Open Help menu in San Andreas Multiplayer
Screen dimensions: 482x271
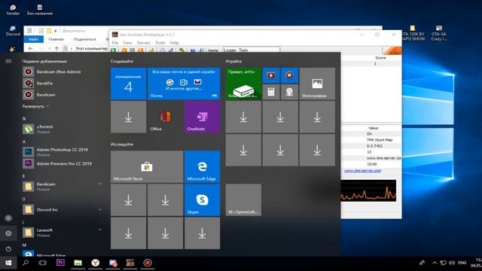click(x=174, y=43)
